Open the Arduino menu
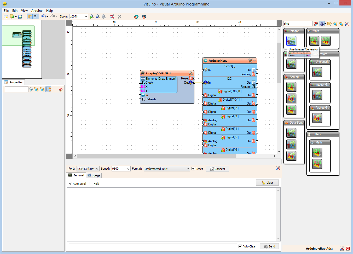Screen dimensions: 353x254 pos(37,11)
